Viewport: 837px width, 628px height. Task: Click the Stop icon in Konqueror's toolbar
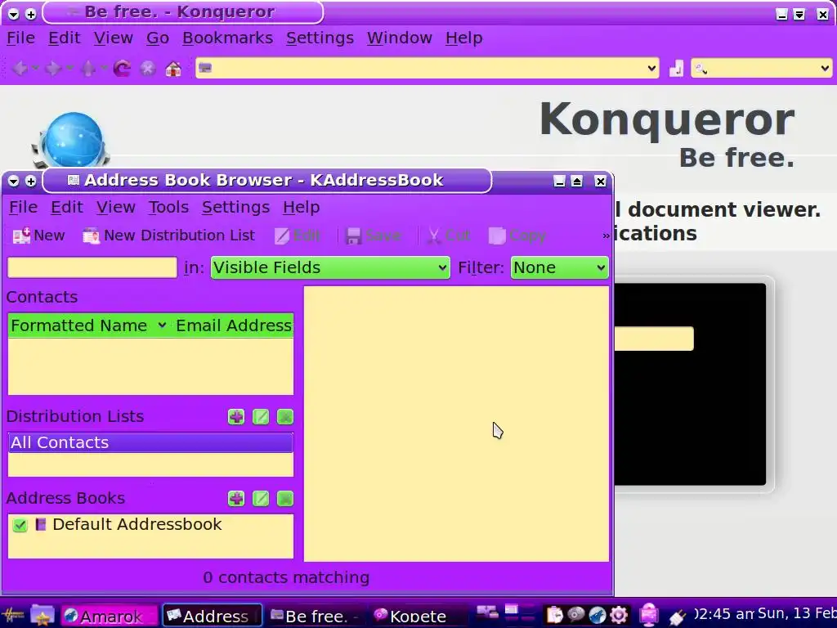coord(148,69)
